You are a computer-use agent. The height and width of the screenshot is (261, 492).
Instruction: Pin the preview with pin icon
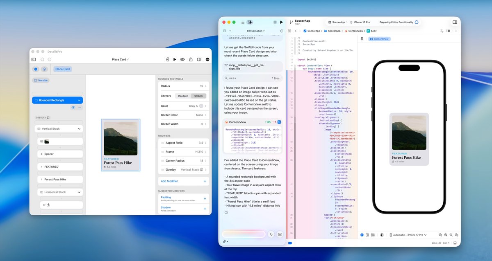click(362, 39)
